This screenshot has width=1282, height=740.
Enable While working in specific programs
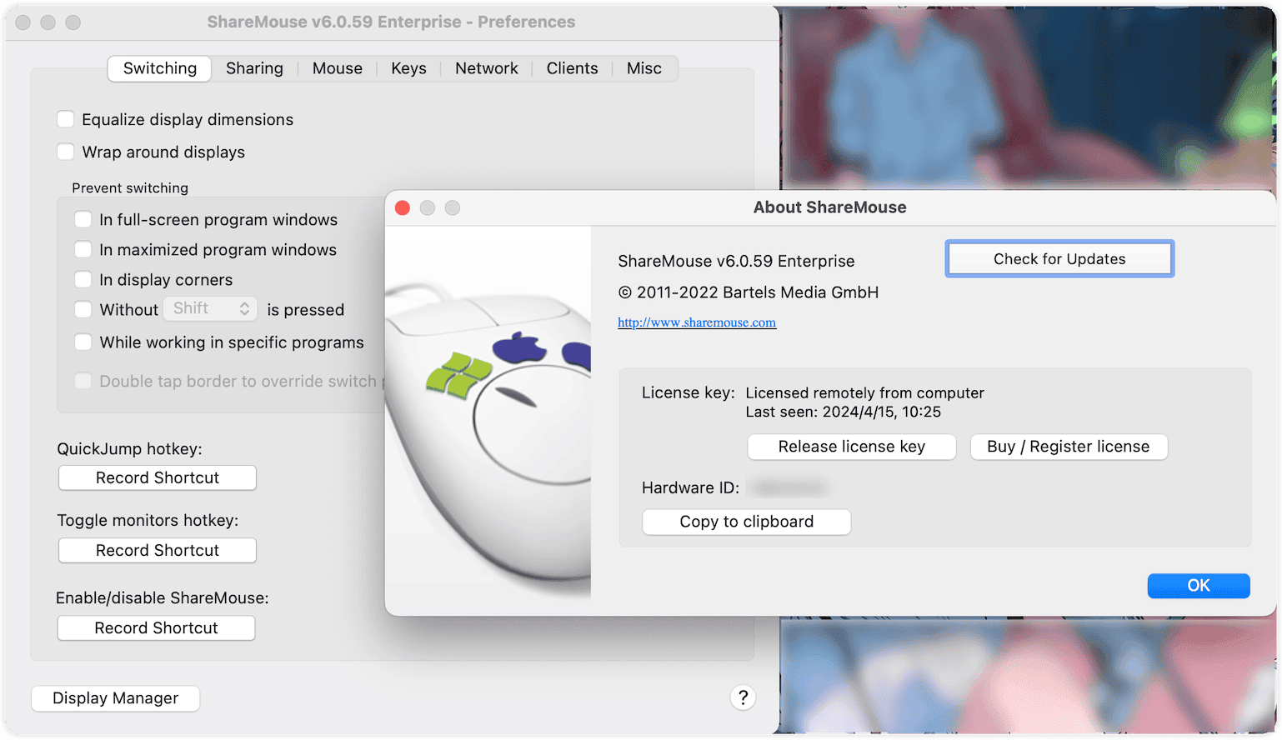[83, 342]
